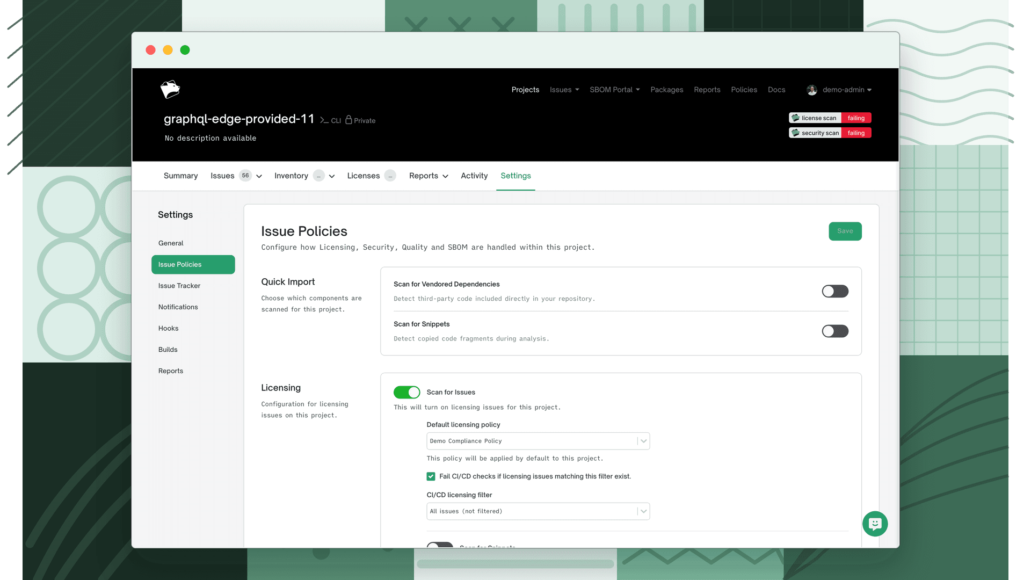The image size is (1031, 580).
Task: Click the Issues count badge 56
Action: tap(245, 176)
